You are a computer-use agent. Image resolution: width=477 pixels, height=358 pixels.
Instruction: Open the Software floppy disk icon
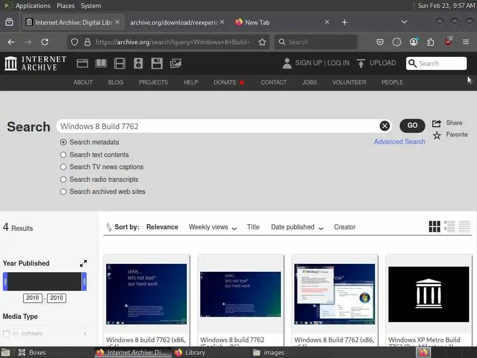(157, 63)
